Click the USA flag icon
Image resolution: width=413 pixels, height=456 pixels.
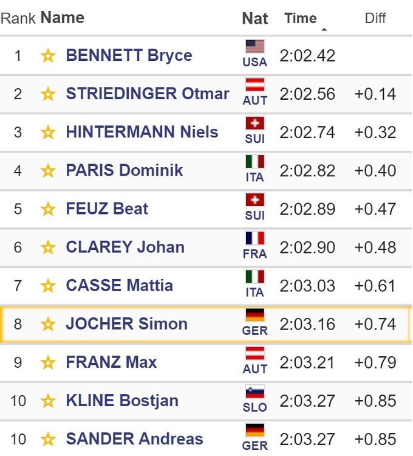point(254,47)
